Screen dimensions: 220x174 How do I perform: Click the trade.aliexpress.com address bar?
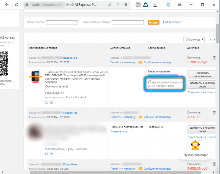(x=47, y=5)
